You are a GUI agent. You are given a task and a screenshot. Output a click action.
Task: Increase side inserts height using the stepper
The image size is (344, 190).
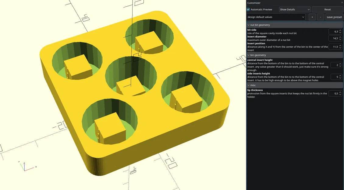coord(340,76)
